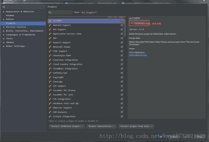Click Browse repositories button
209x142 pixels.
pyautogui.click(x=101, y=127)
